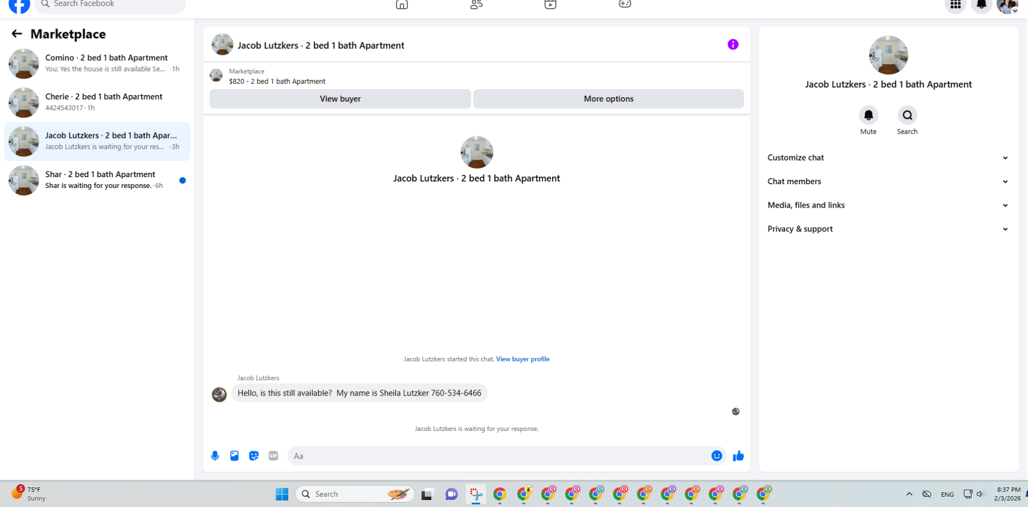Open Task View on the taskbar
Screen dimensions: 1028x507
click(427, 495)
